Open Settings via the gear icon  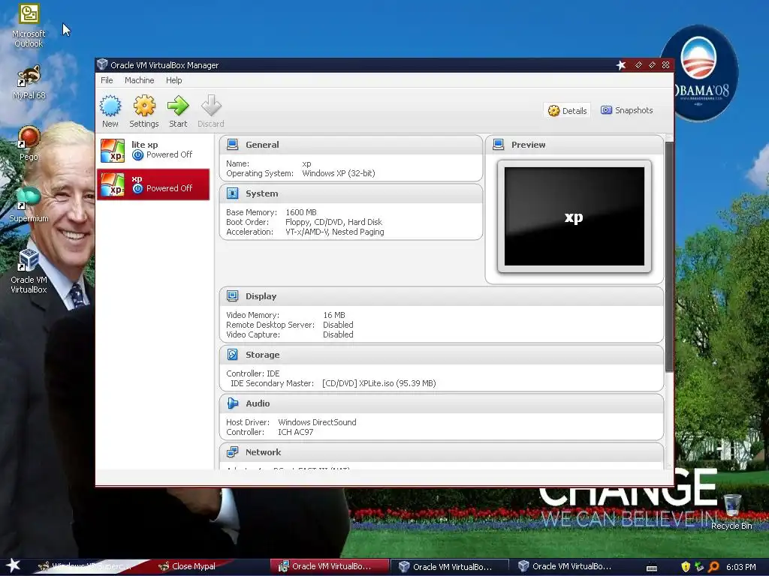pos(144,106)
